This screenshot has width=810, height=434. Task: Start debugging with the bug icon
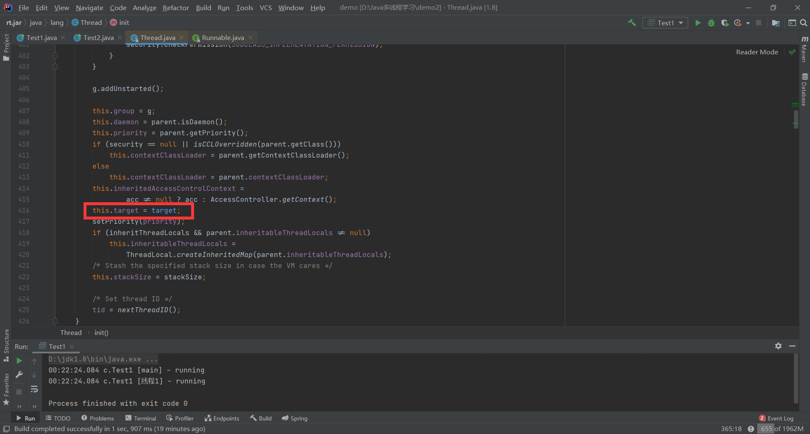(711, 23)
